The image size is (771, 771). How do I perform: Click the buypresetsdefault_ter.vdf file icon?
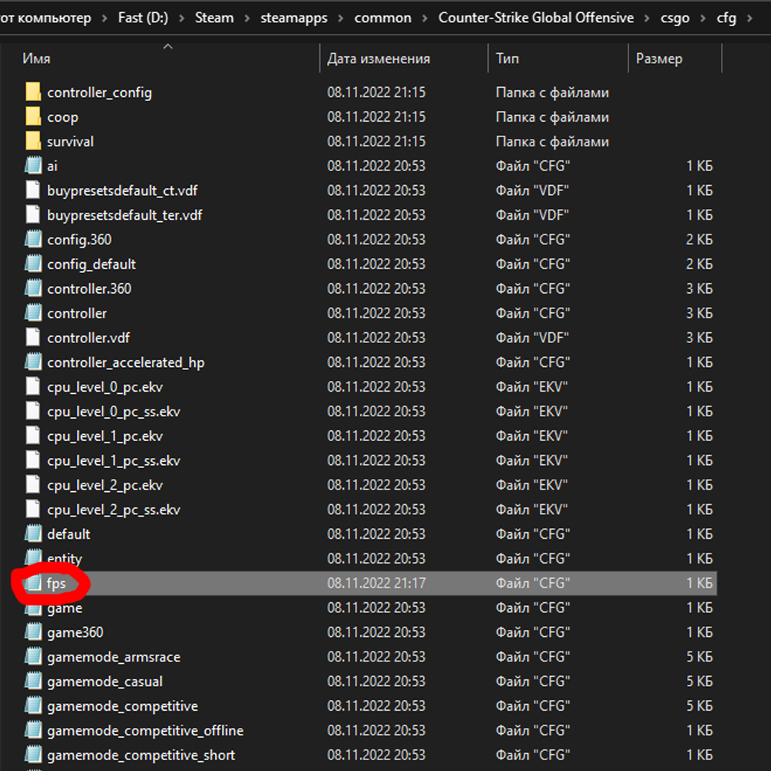pos(33,215)
